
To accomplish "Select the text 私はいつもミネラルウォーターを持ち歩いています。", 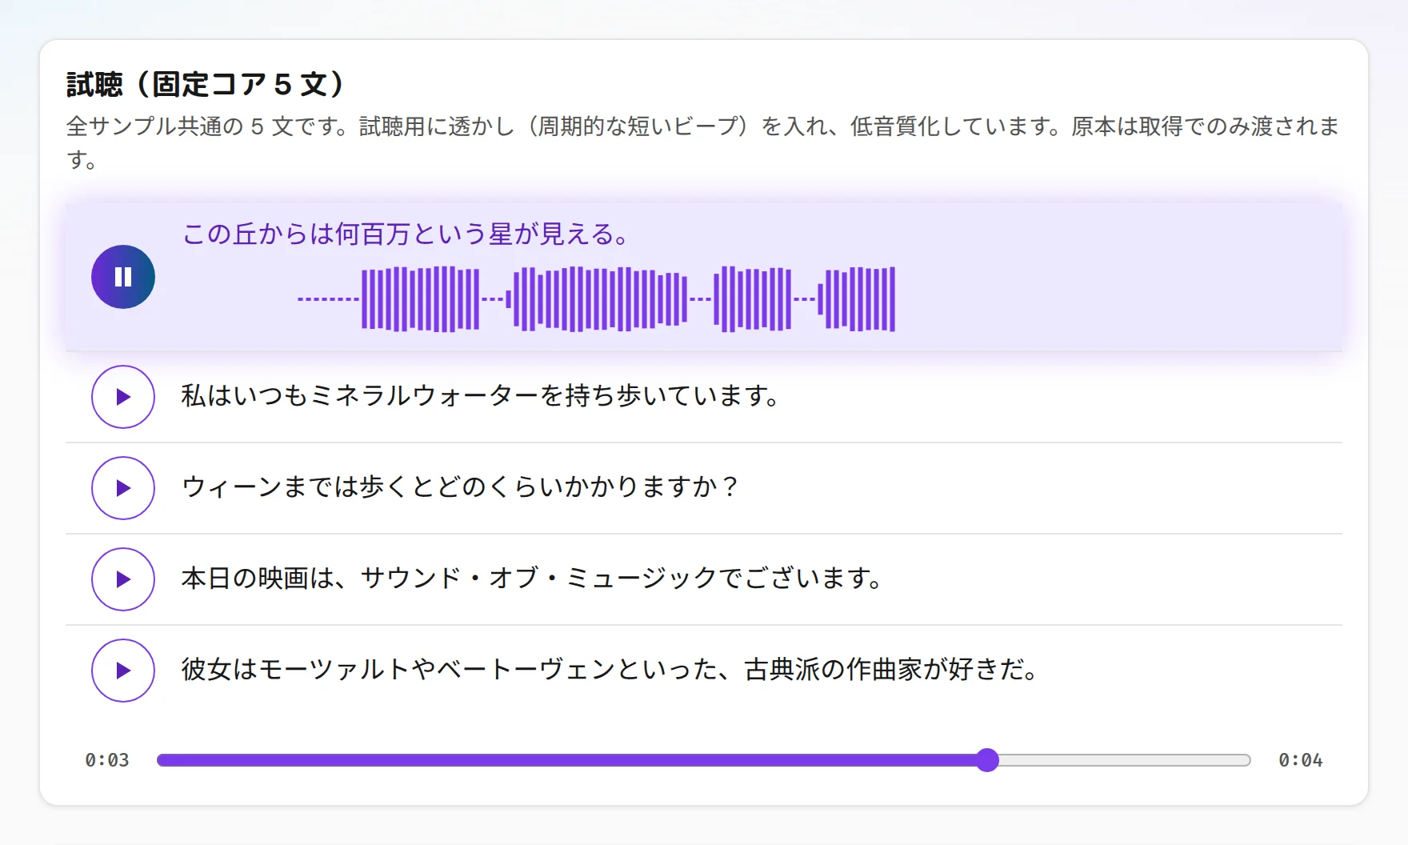I will click(x=482, y=396).
